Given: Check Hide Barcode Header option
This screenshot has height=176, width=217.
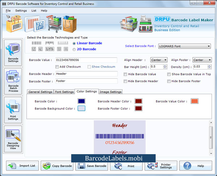Looking at the screenshot, I should tap(125, 81).
